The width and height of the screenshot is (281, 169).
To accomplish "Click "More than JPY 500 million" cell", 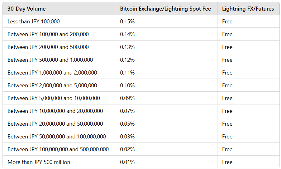I will (39, 162).
